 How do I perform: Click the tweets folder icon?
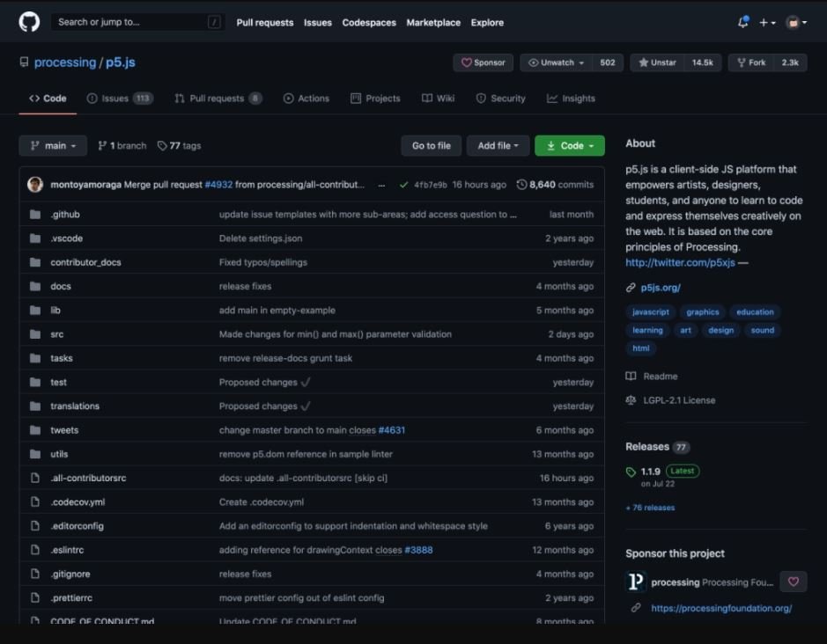coord(35,430)
